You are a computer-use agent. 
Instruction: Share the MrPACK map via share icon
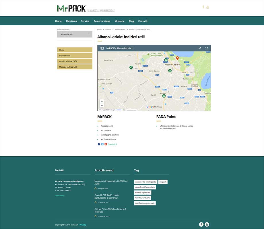[199, 48]
